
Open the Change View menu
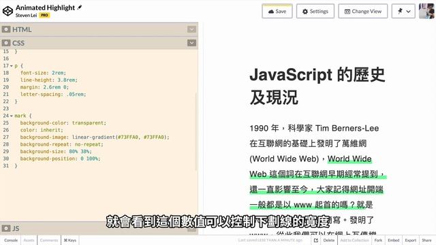pyautogui.click(x=363, y=12)
